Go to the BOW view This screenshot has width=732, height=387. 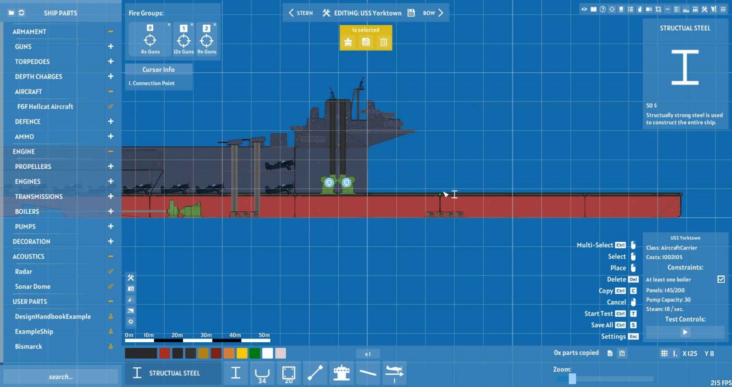click(x=433, y=13)
